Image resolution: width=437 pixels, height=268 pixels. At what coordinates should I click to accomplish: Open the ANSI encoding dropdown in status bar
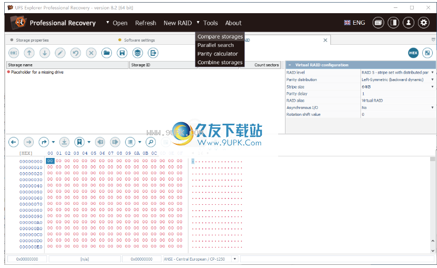pyautogui.click(x=235, y=259)
